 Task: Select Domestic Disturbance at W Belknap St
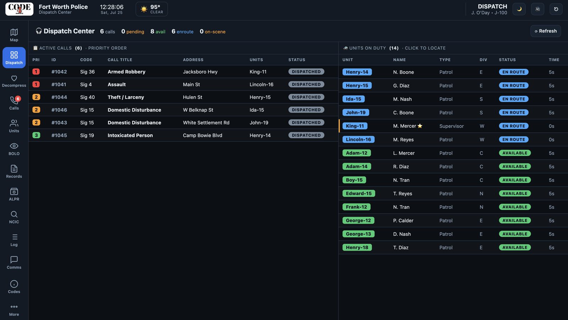point(183,110)
